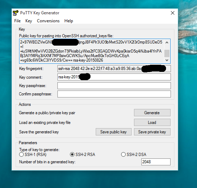Viewport: 197px width, 188px height.
Task: Click the public key scrollbar down arrow
Action: (x=167, y=60)
